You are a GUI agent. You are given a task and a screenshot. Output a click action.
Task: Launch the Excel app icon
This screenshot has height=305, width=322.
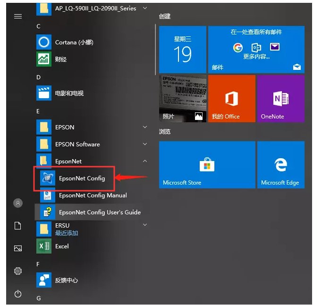tap(44, 246)
